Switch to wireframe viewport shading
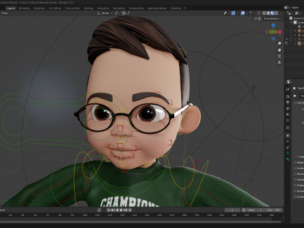 pyautogui.click(x=264, y=13)
